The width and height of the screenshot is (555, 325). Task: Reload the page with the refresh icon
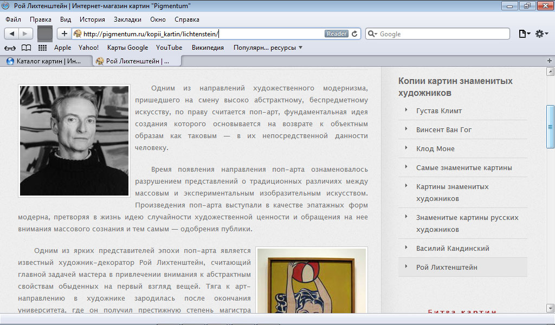point(355,34)
